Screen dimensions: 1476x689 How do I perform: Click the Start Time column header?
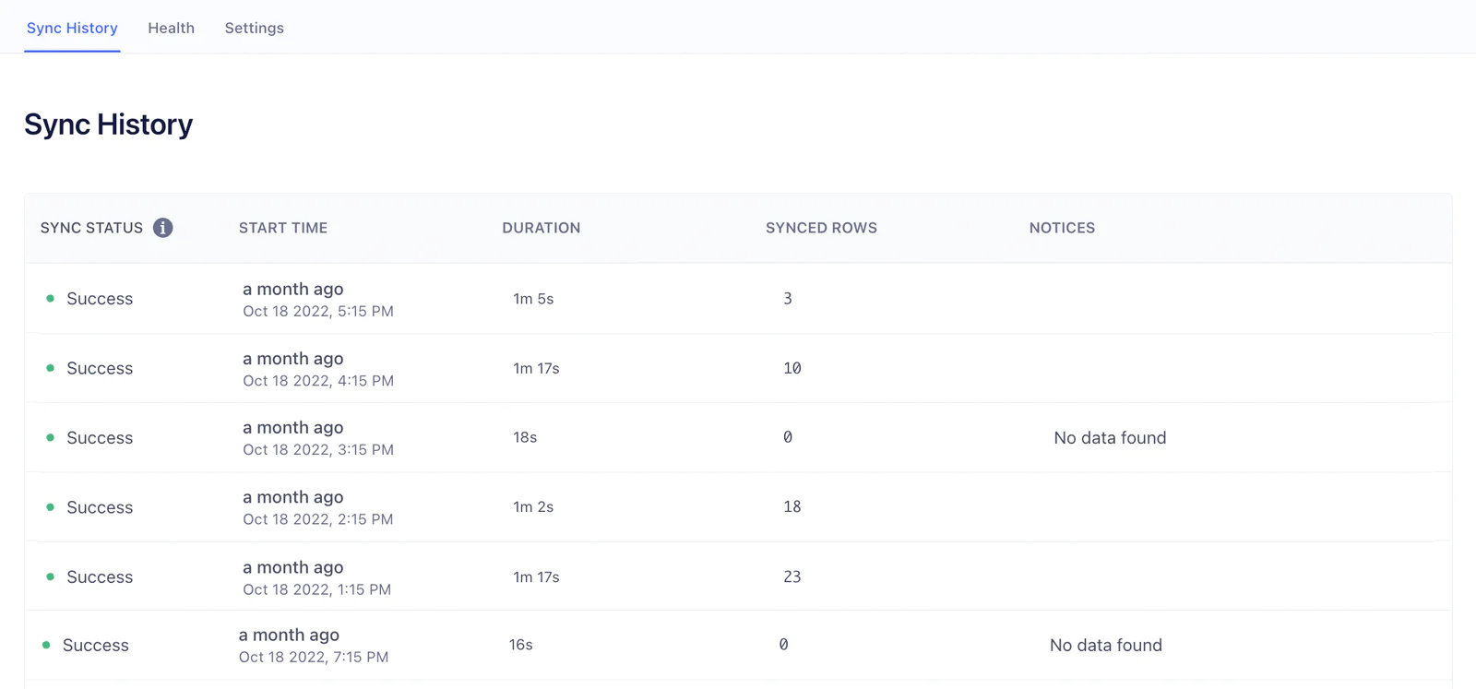coord(282,228)
